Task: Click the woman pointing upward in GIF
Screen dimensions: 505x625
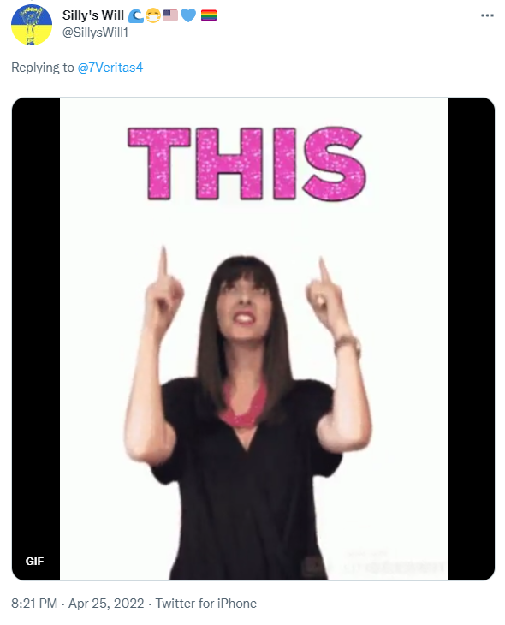Action: pos(247,413)
